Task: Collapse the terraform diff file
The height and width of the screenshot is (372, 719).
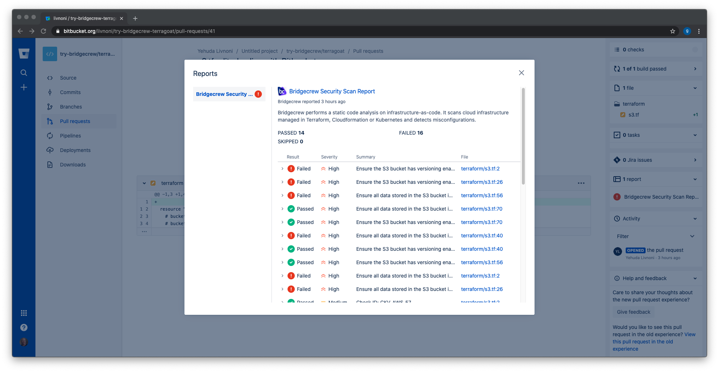Action: point(144,183)
